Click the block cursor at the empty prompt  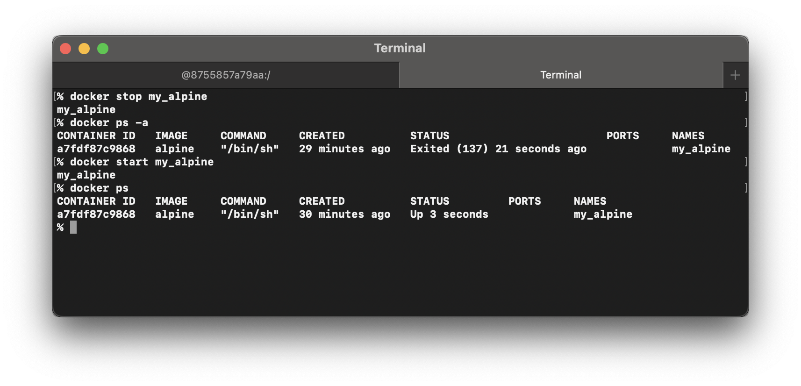tap(73, 228)
